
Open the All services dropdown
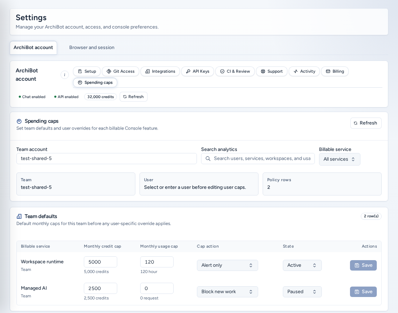(339, 159)
